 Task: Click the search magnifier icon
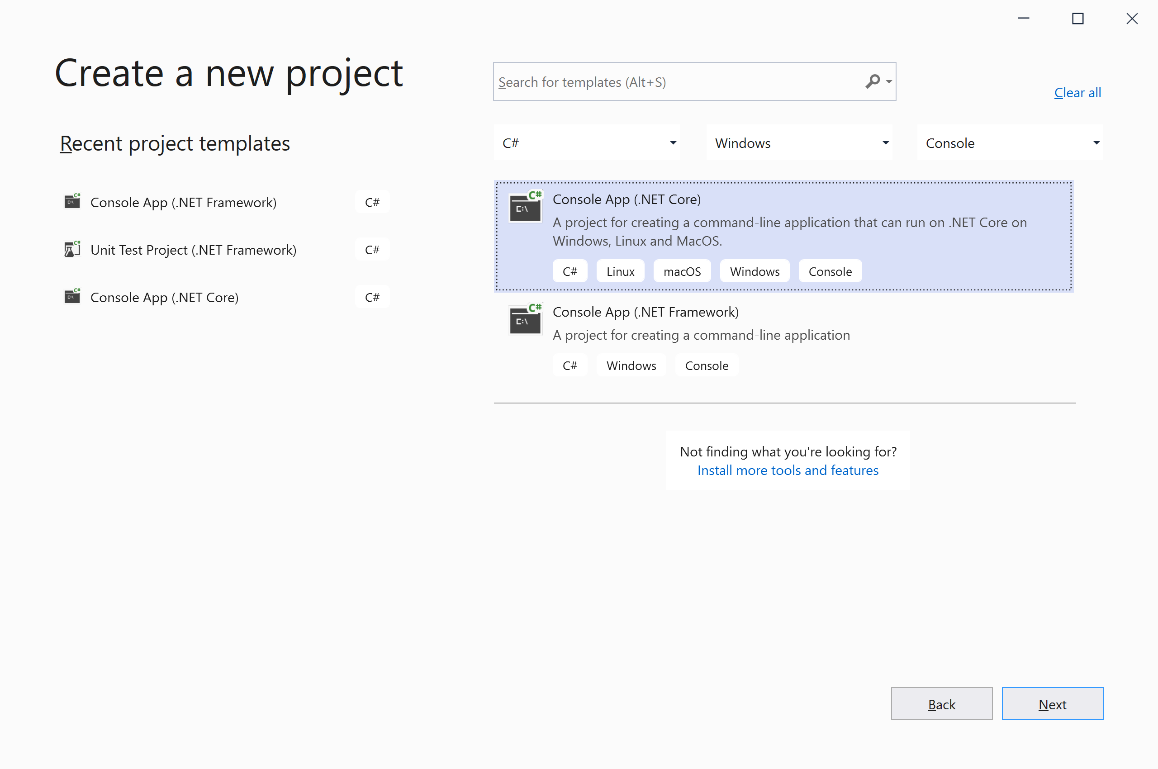(872, 81)
